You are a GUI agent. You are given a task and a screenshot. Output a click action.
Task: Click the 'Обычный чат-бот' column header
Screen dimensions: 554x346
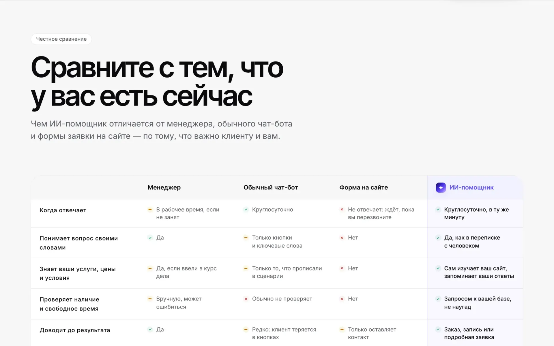[270, 187]
